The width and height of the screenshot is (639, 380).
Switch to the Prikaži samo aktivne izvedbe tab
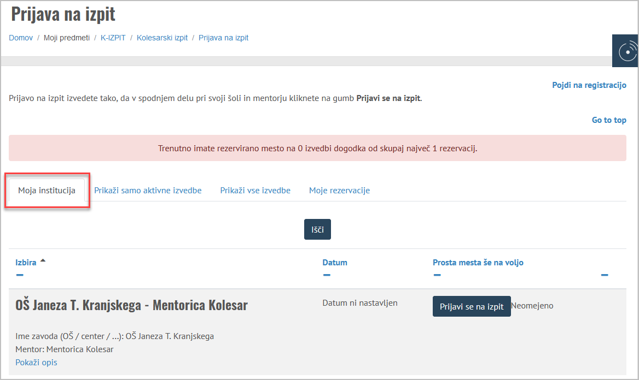148,191
